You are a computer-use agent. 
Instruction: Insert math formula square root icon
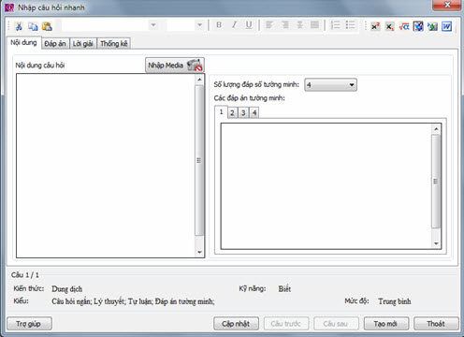(404, 26)
